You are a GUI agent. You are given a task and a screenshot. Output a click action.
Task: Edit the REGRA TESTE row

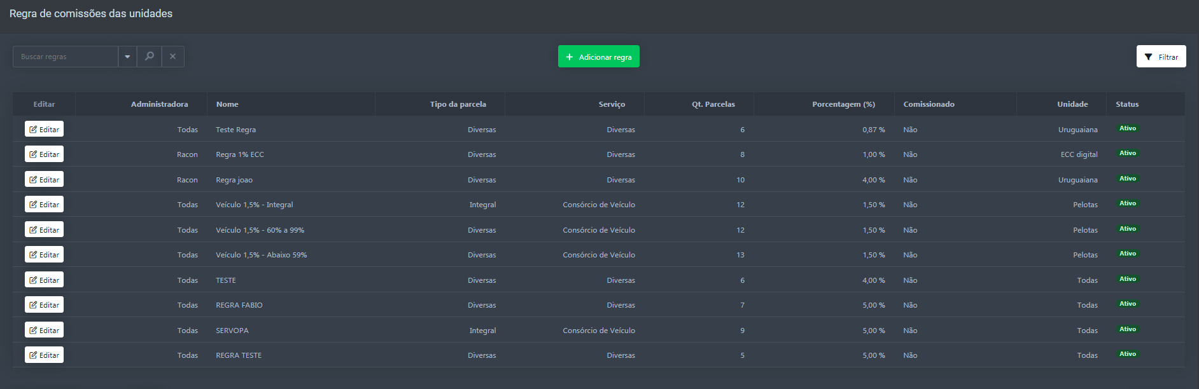pos(44,355)
